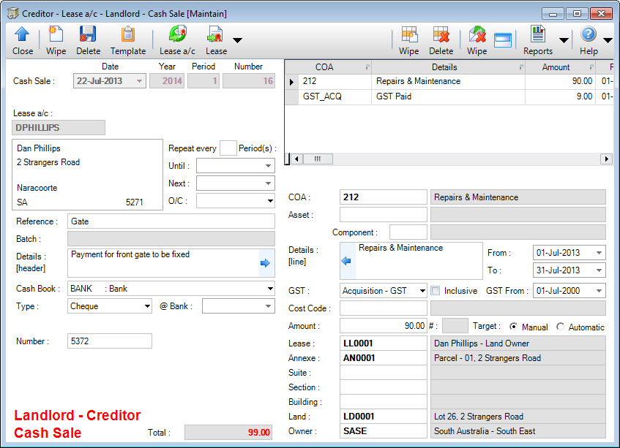
Task: Click the Land field LD0001
Action: [x=383, y=417]
